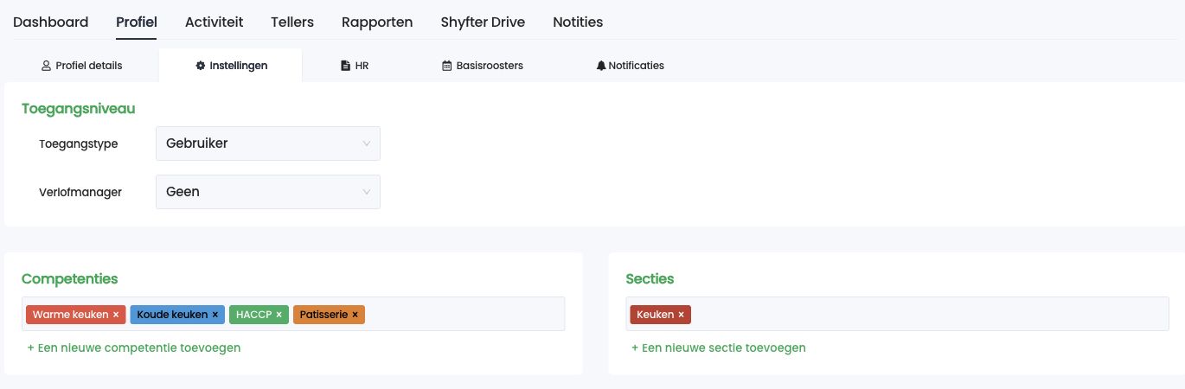This screenshot has width=1185, height=389.
Task: Click the gear icon on Instellingen
Action: (x=201, y=66)
